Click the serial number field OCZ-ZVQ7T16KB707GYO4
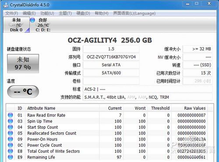The width and height of the screenshot is (219, 162). click(x=111, y=57)
